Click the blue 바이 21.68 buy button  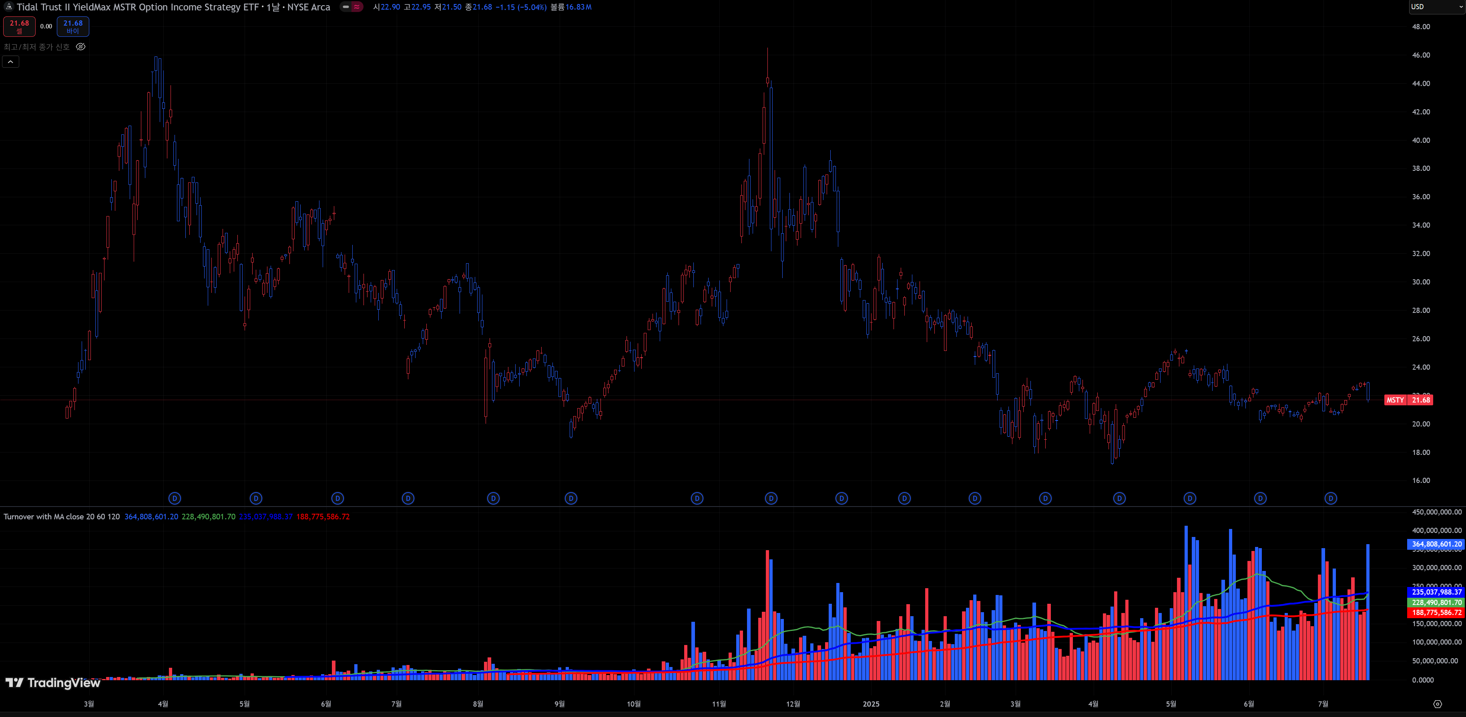coord(73,26)
